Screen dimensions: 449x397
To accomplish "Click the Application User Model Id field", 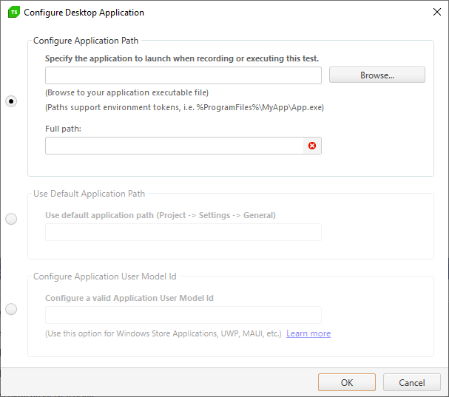I will tap(183, 315).
